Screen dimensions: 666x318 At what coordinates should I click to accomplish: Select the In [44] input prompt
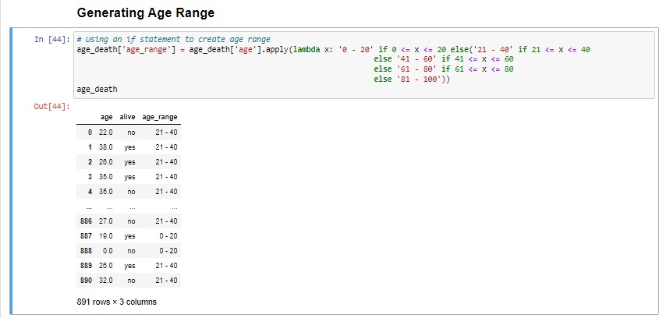click(52, 40)
